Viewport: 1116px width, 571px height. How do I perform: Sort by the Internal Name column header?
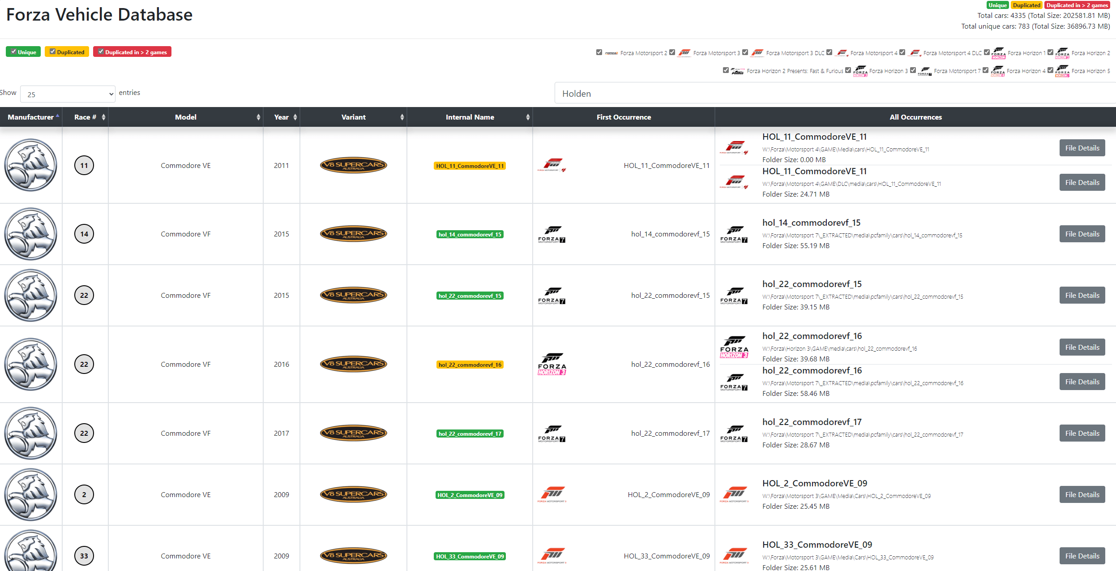(470, 117)
